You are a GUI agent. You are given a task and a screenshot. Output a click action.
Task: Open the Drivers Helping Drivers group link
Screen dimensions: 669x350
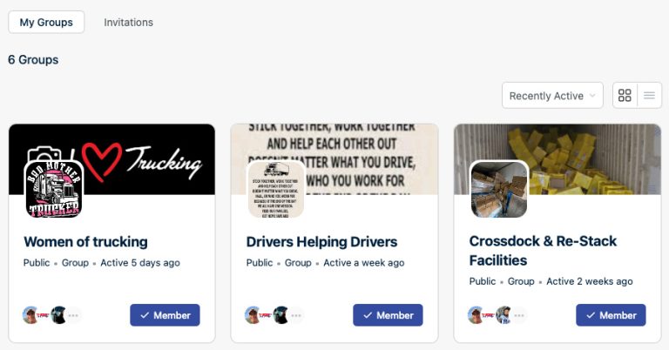pos(321,242)
